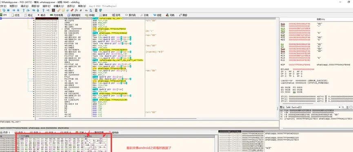Click the Pause toolbar icon

[18, 10]
